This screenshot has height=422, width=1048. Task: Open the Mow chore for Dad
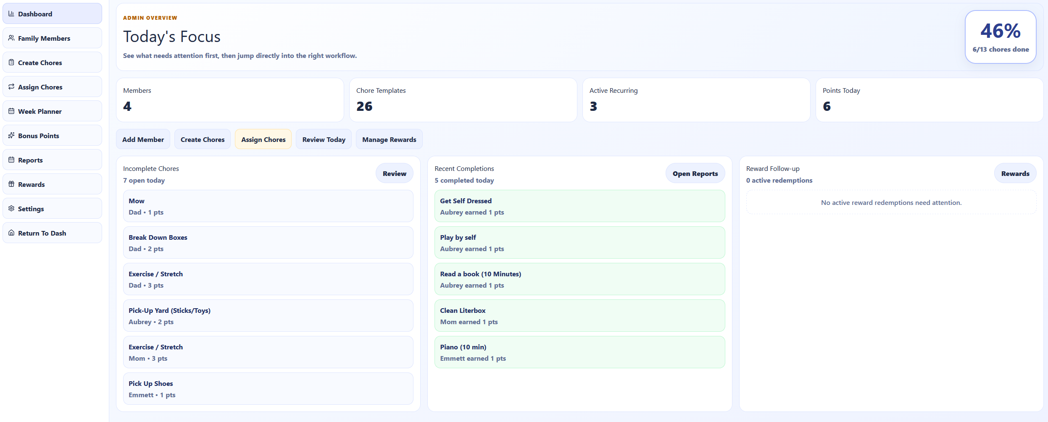click(268, 206)
